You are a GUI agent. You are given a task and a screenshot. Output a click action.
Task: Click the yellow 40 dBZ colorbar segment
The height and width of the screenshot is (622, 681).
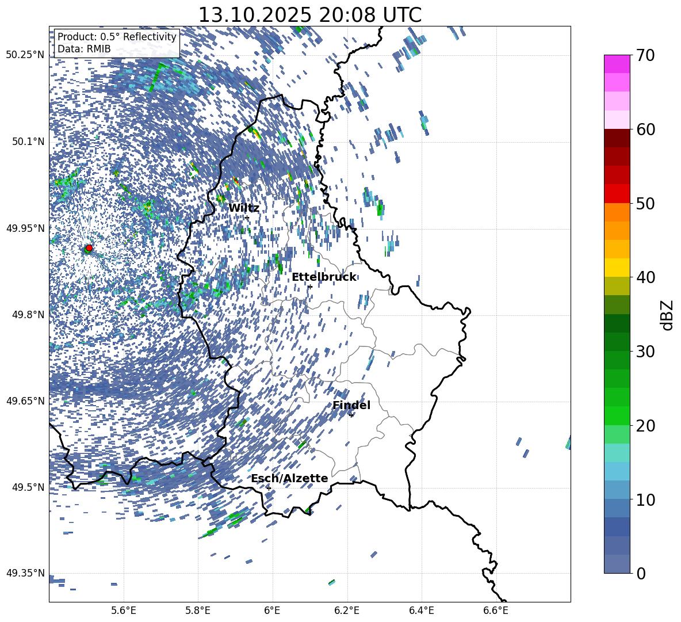(x=617, y=268)
